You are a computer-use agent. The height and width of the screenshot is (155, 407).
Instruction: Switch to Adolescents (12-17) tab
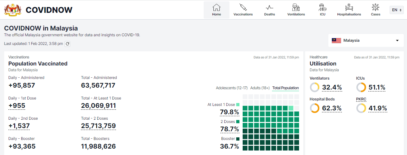click(x=231, y=88)
